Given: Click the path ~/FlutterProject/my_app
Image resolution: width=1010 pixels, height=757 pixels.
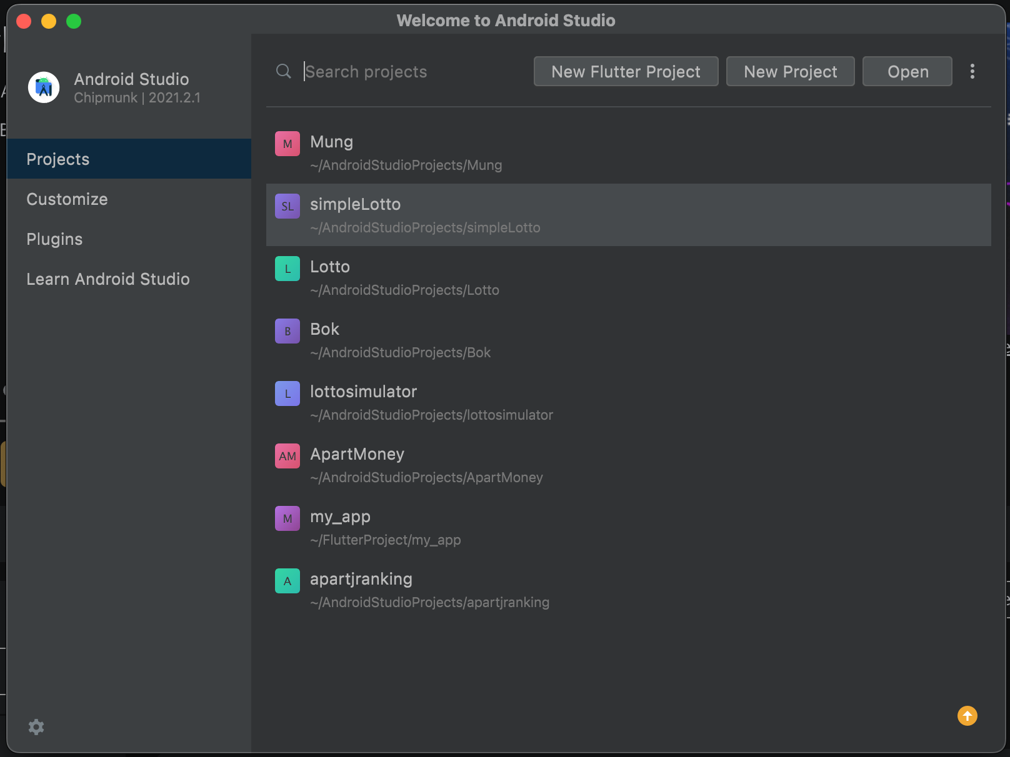Looking at the screenshot, I should pyautogui.click(x=386, y=540).
